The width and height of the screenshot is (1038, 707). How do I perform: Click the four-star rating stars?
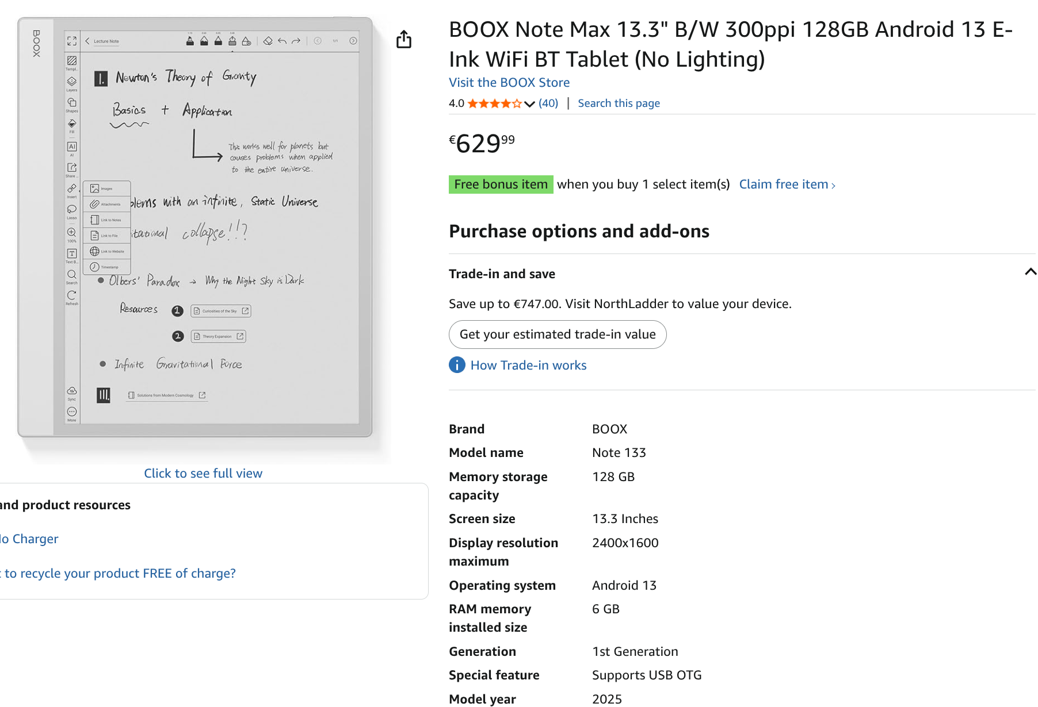[x=494, y=103]
